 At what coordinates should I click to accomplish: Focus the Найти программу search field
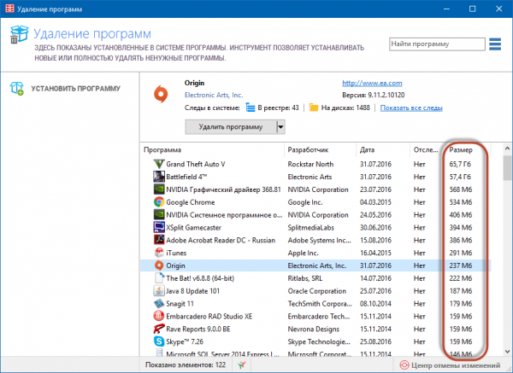(437, 44)
